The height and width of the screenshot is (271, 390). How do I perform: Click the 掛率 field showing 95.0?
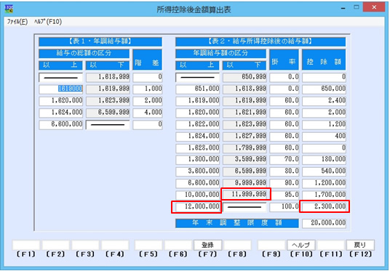(284, 195)
